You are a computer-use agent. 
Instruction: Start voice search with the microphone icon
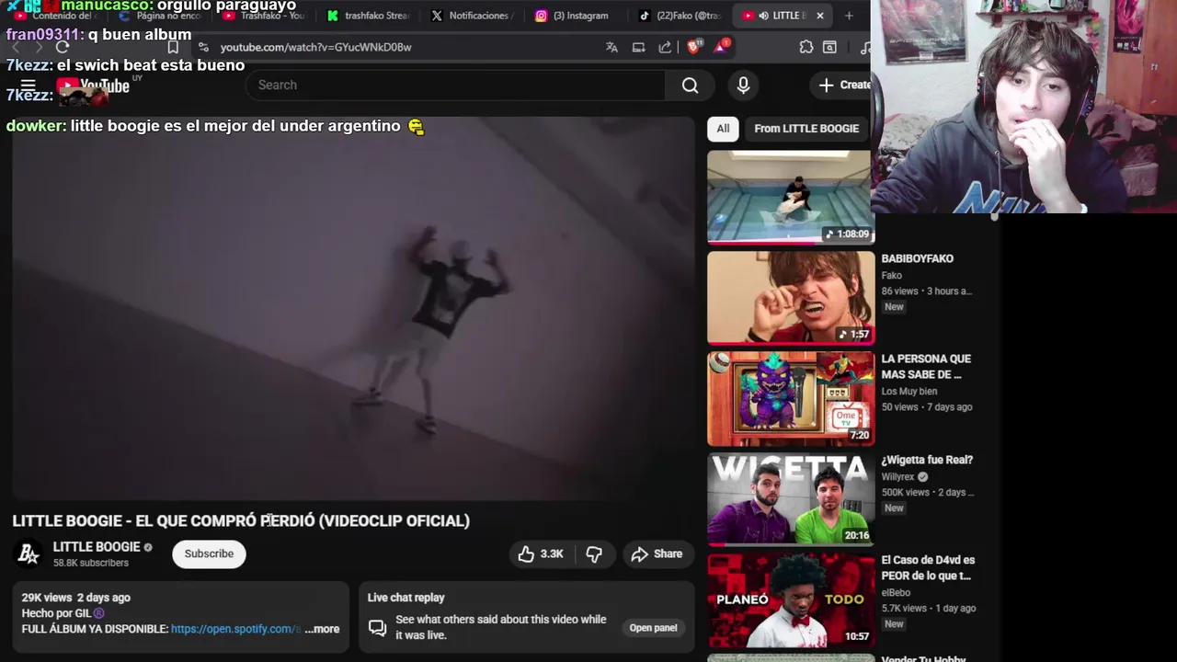743,86
